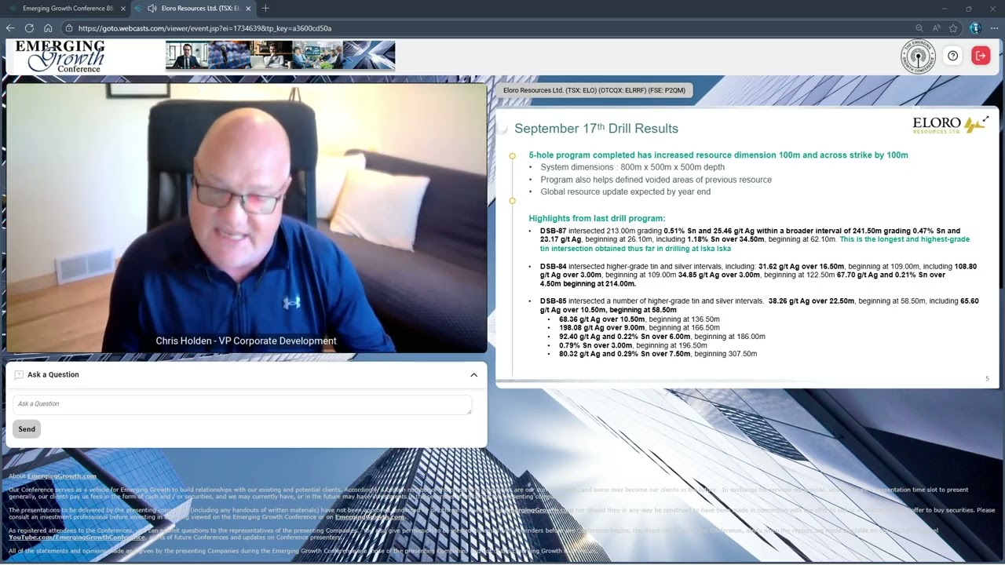The width and height of the screenshot is (1005, 565).
Task: Click the Emerging Growth Conference logo
Action: pyautogui.click(x=60, y=56)
